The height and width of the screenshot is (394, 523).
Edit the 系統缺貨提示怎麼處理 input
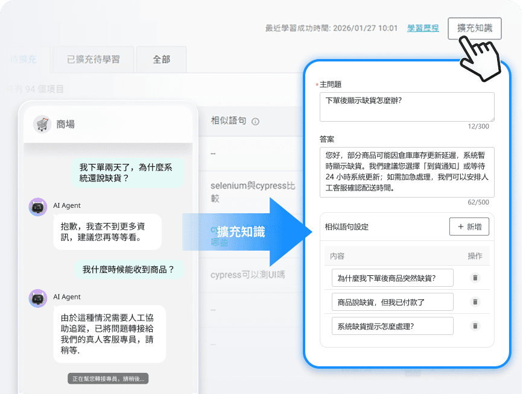click(392, 326)
